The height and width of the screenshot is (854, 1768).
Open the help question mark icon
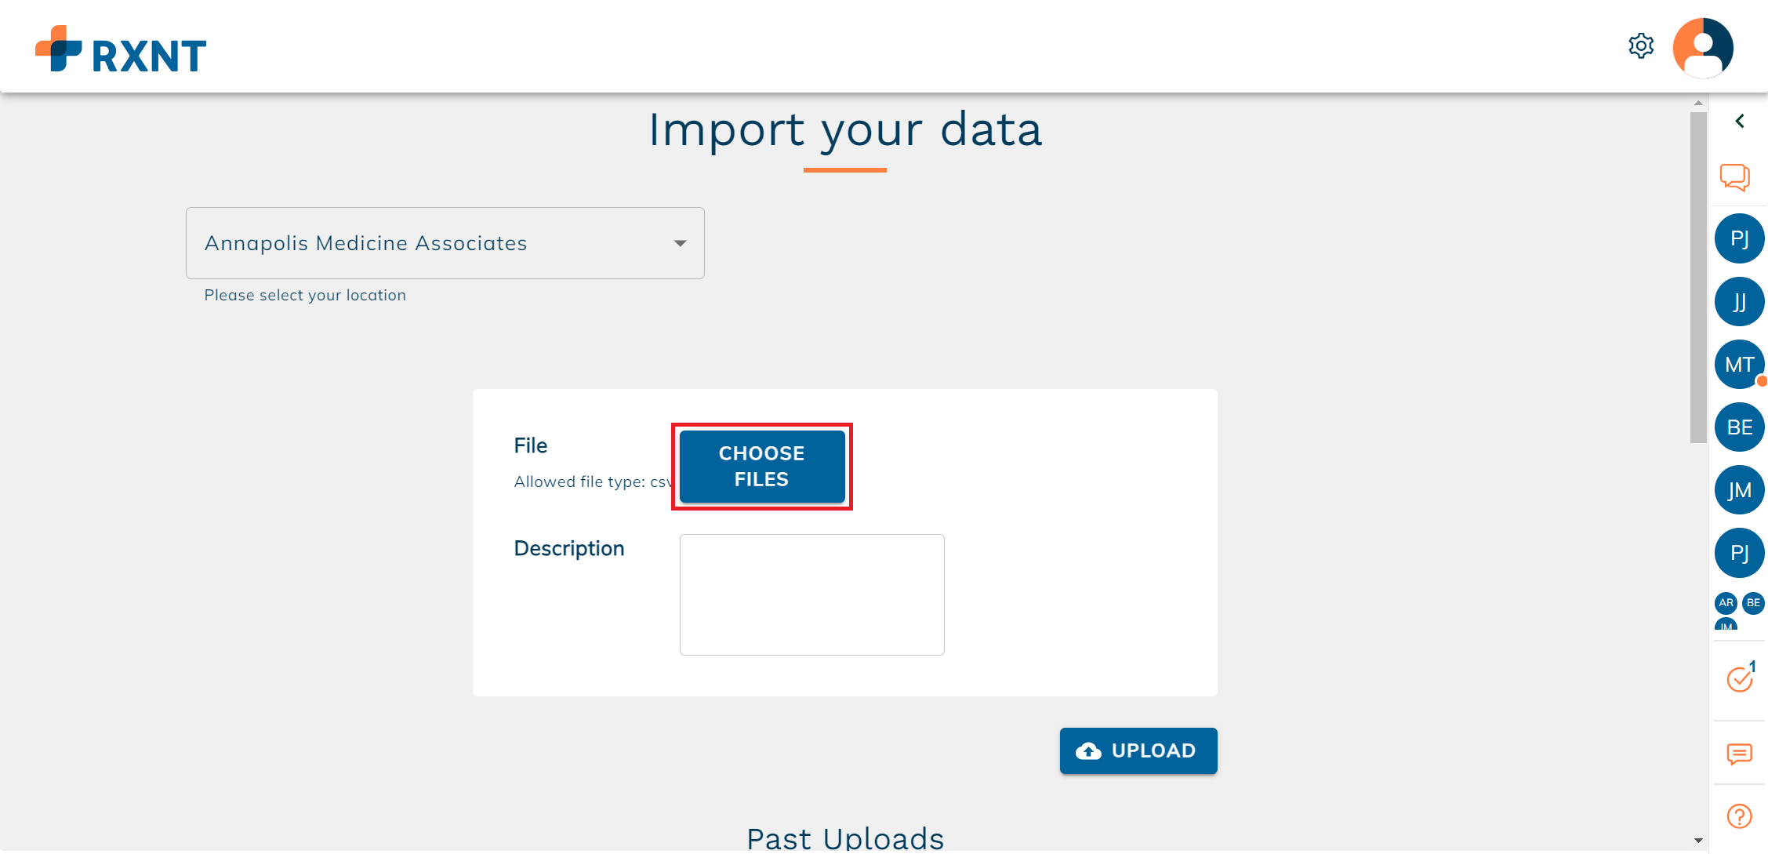tap(1739, 816)
